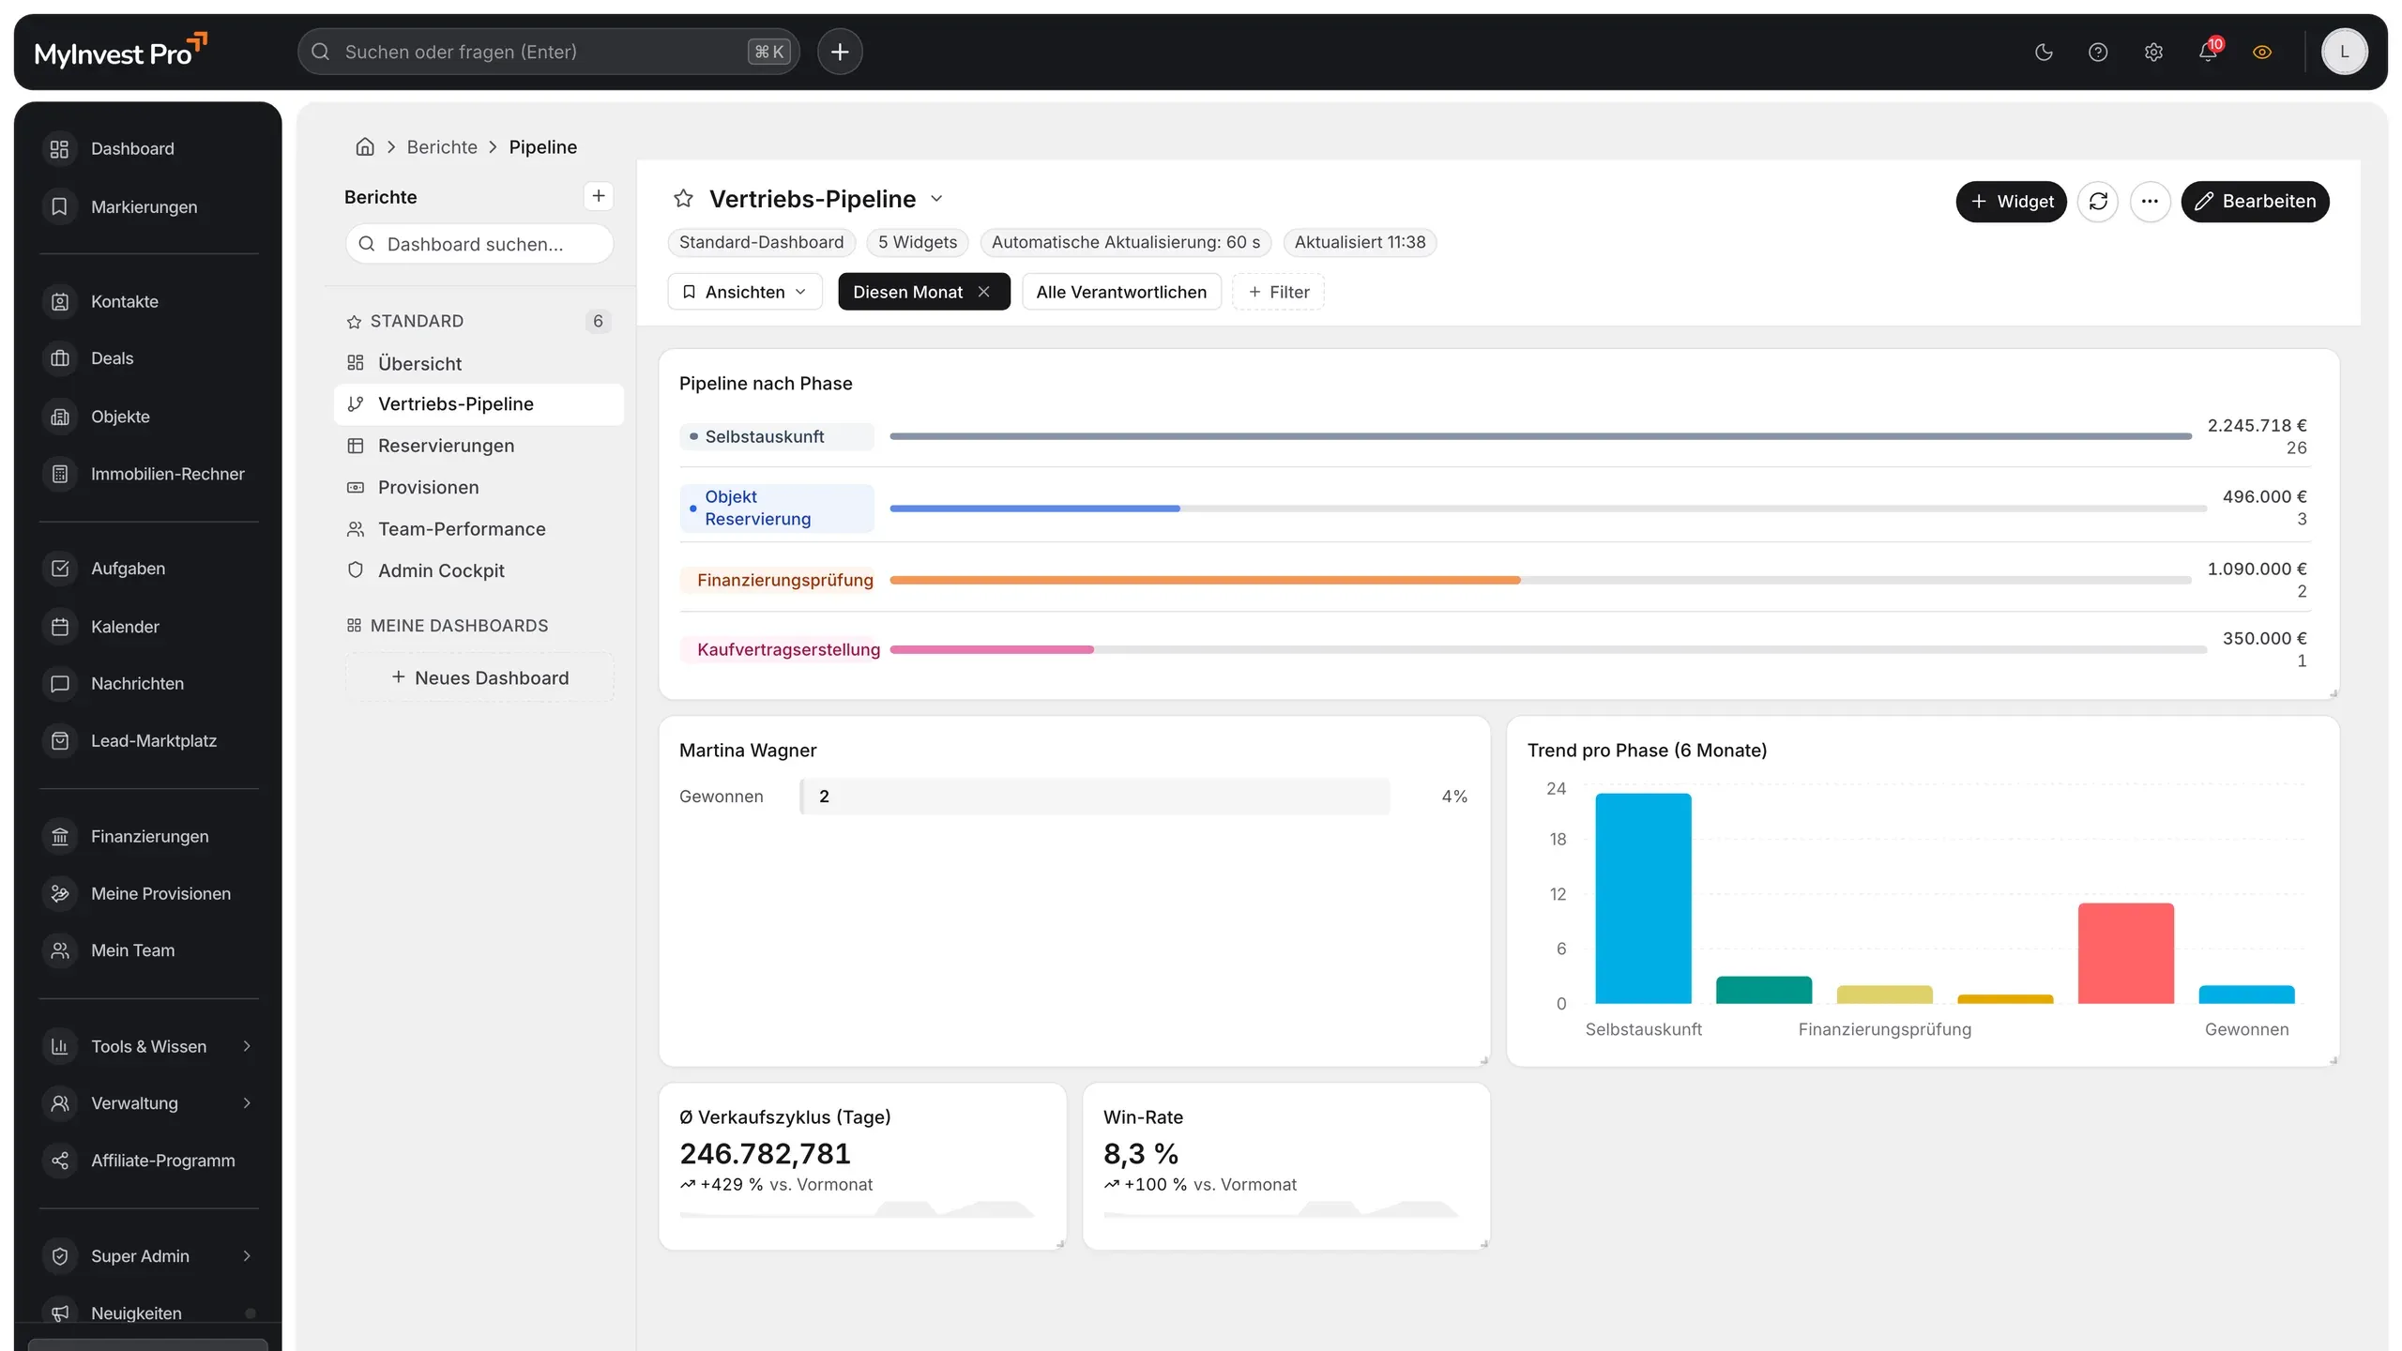Expand Tools & Wissen submenu

tap(149, 1046)
